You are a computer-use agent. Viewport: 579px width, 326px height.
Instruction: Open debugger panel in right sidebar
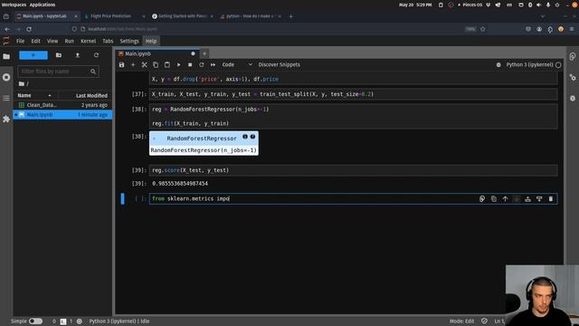pos(573,99)
